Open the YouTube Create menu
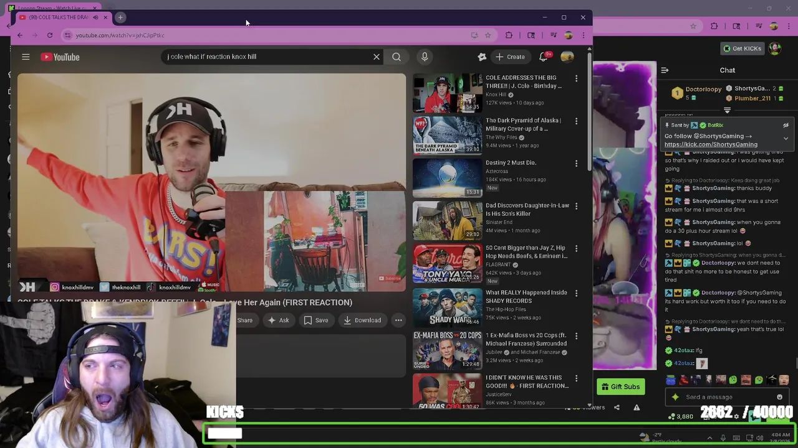 (x=510, y=57)
